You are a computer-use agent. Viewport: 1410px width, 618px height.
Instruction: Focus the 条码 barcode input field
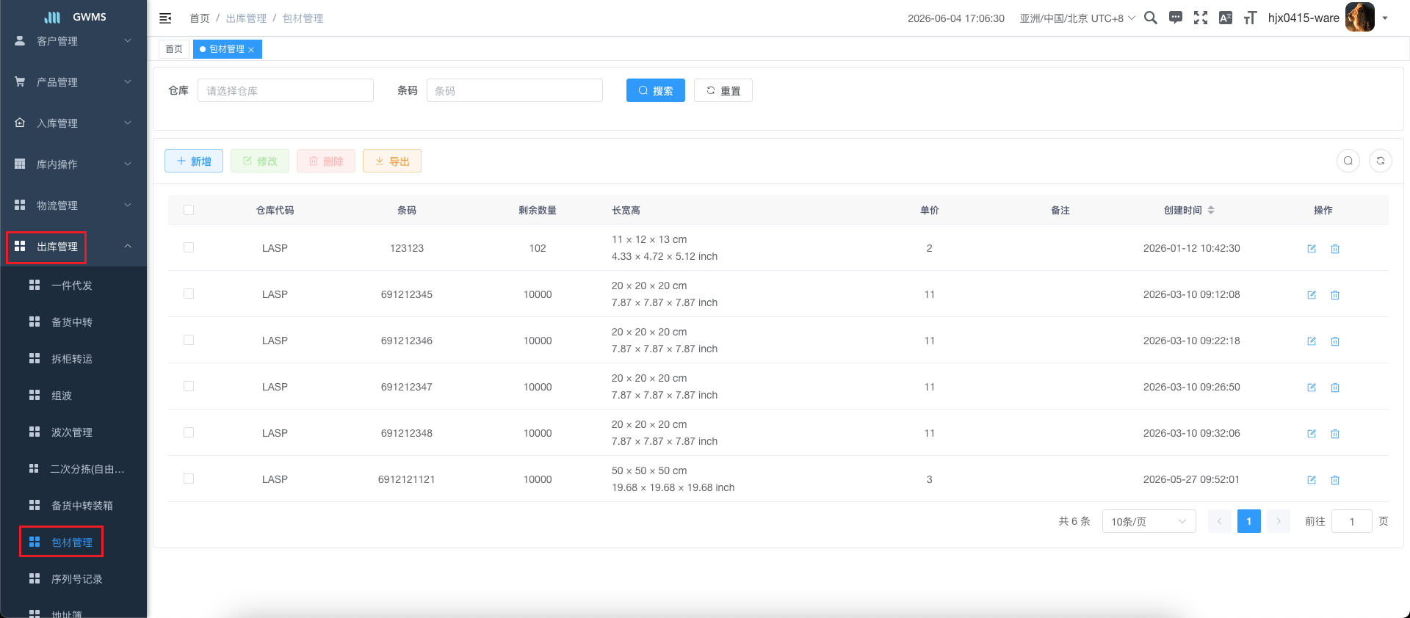515,90
